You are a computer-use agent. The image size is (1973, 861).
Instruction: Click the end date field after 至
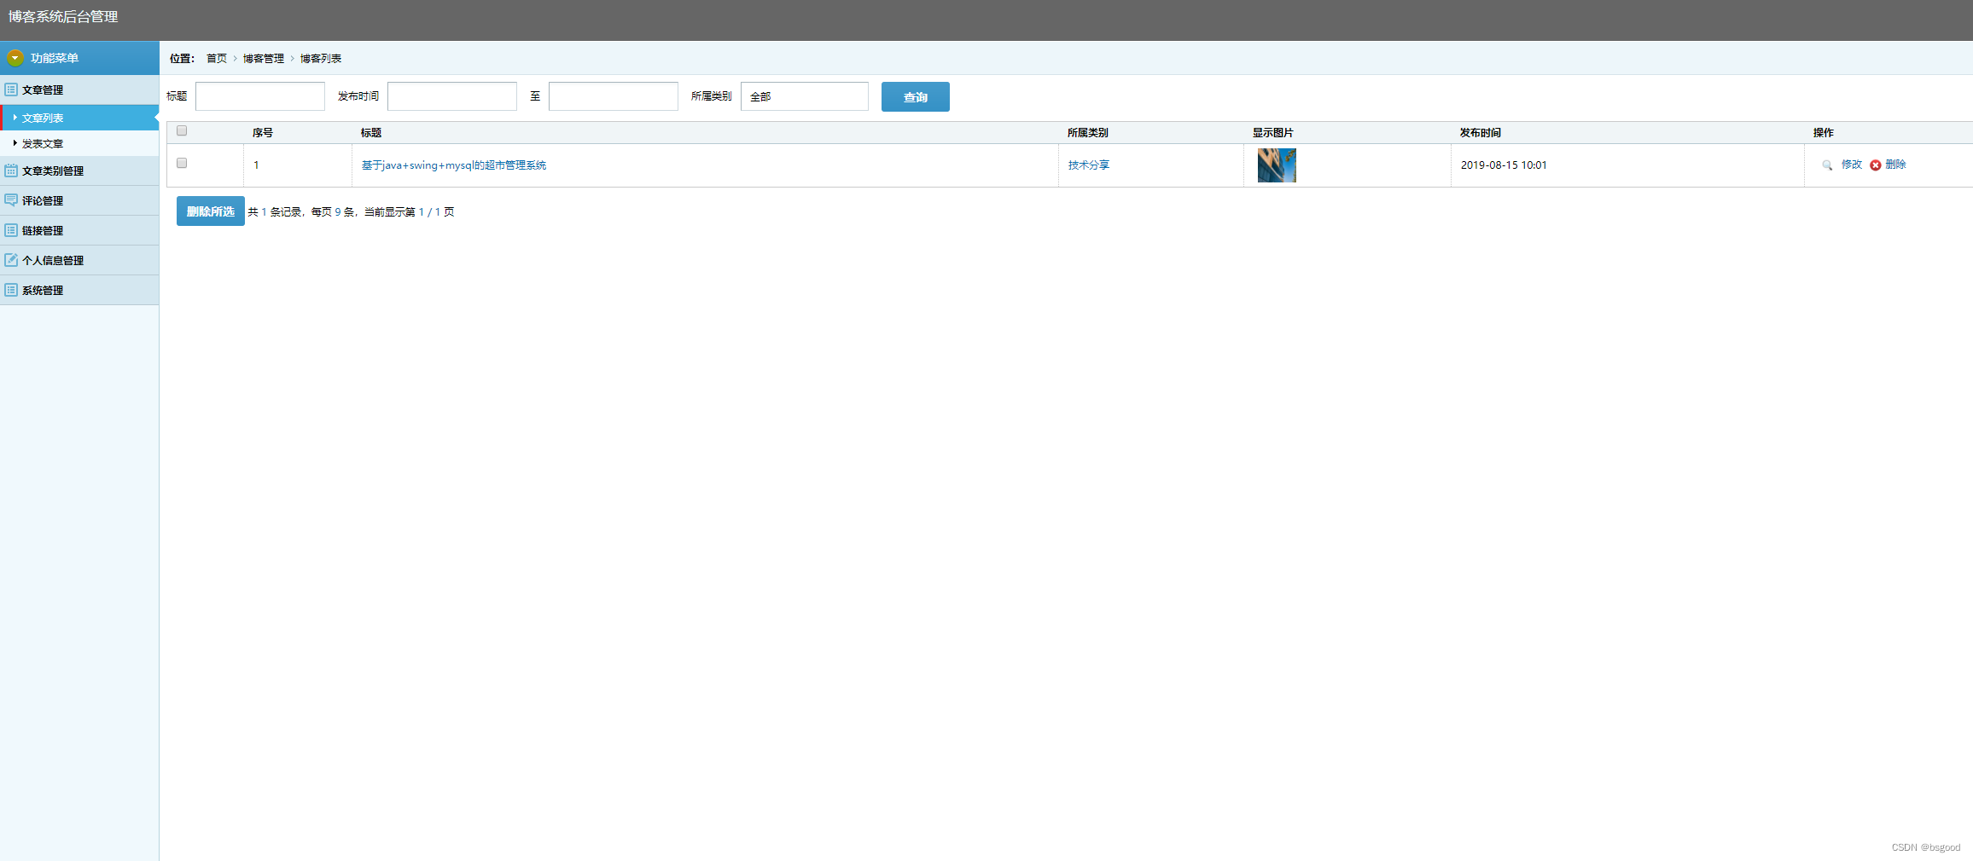click(614, 96)
